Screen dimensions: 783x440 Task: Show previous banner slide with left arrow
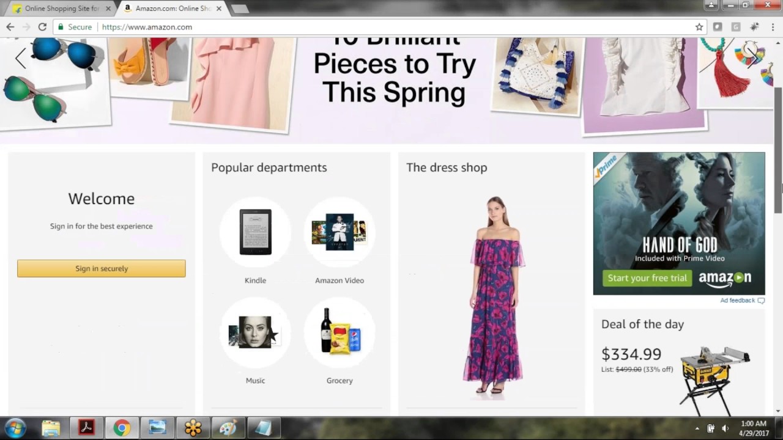tap(21, 58)
